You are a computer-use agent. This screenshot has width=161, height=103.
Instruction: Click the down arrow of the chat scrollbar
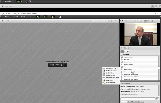159,96
